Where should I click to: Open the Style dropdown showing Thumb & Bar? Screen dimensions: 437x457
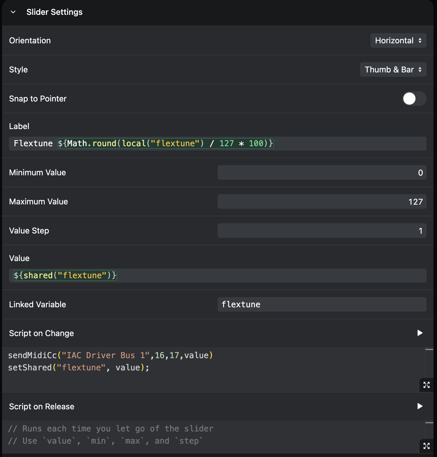393,69
